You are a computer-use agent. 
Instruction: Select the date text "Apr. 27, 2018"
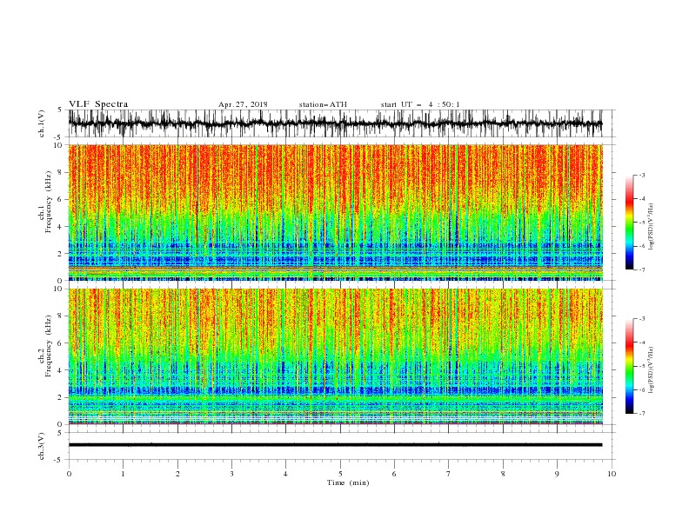click(243, 104)
